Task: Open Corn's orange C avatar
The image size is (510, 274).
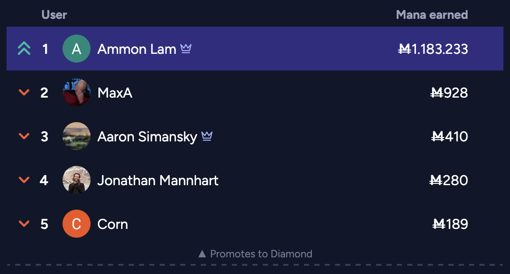Action: 77,224
